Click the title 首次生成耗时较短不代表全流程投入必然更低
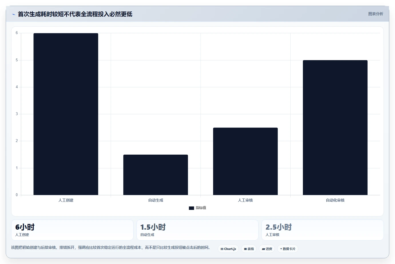The width and height of the screenshot is (395, 264). pos(75,14)
